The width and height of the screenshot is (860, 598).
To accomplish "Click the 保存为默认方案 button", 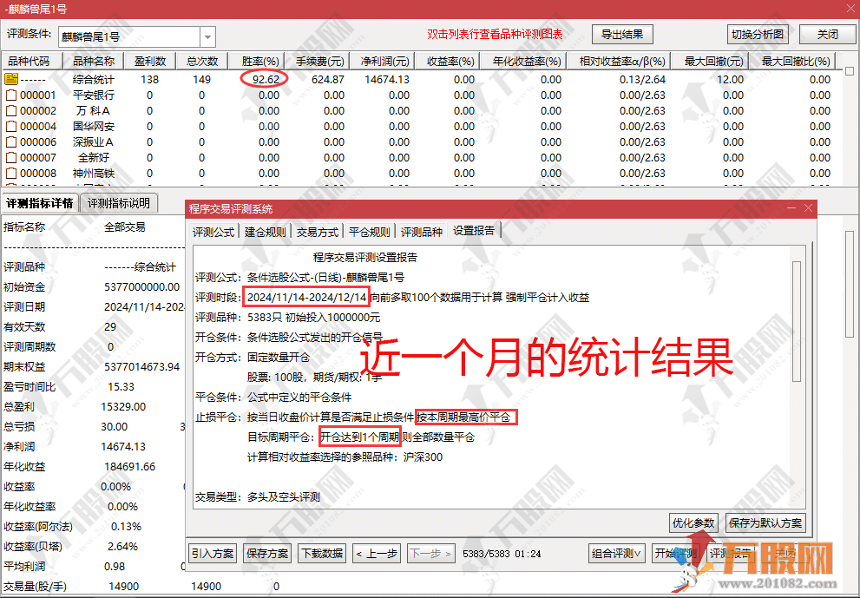I will point(765,522).
